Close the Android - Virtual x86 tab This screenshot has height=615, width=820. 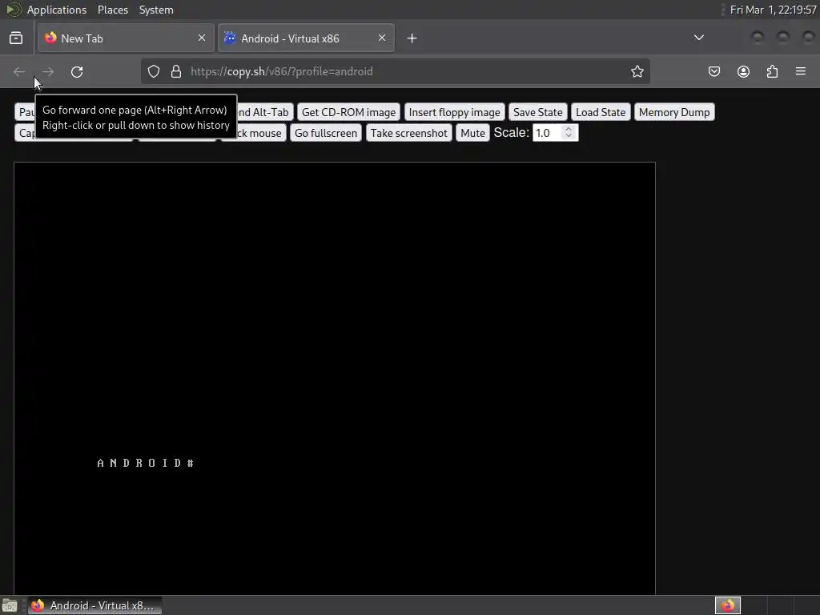point(382,38)
